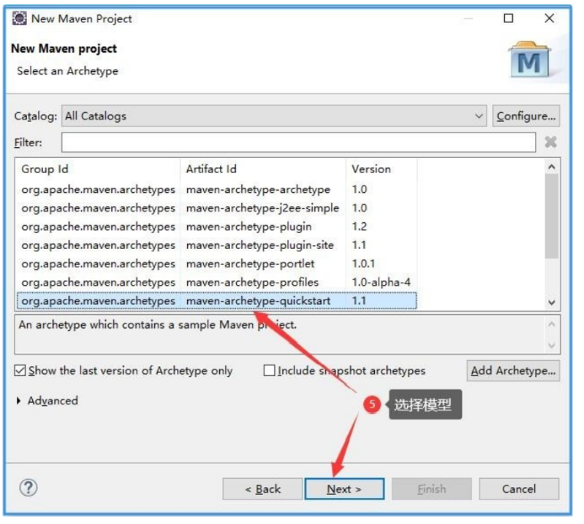The image size is (584, 524).
Task: Click the Add Archetype... button
Action: click(x=513, y=371)
